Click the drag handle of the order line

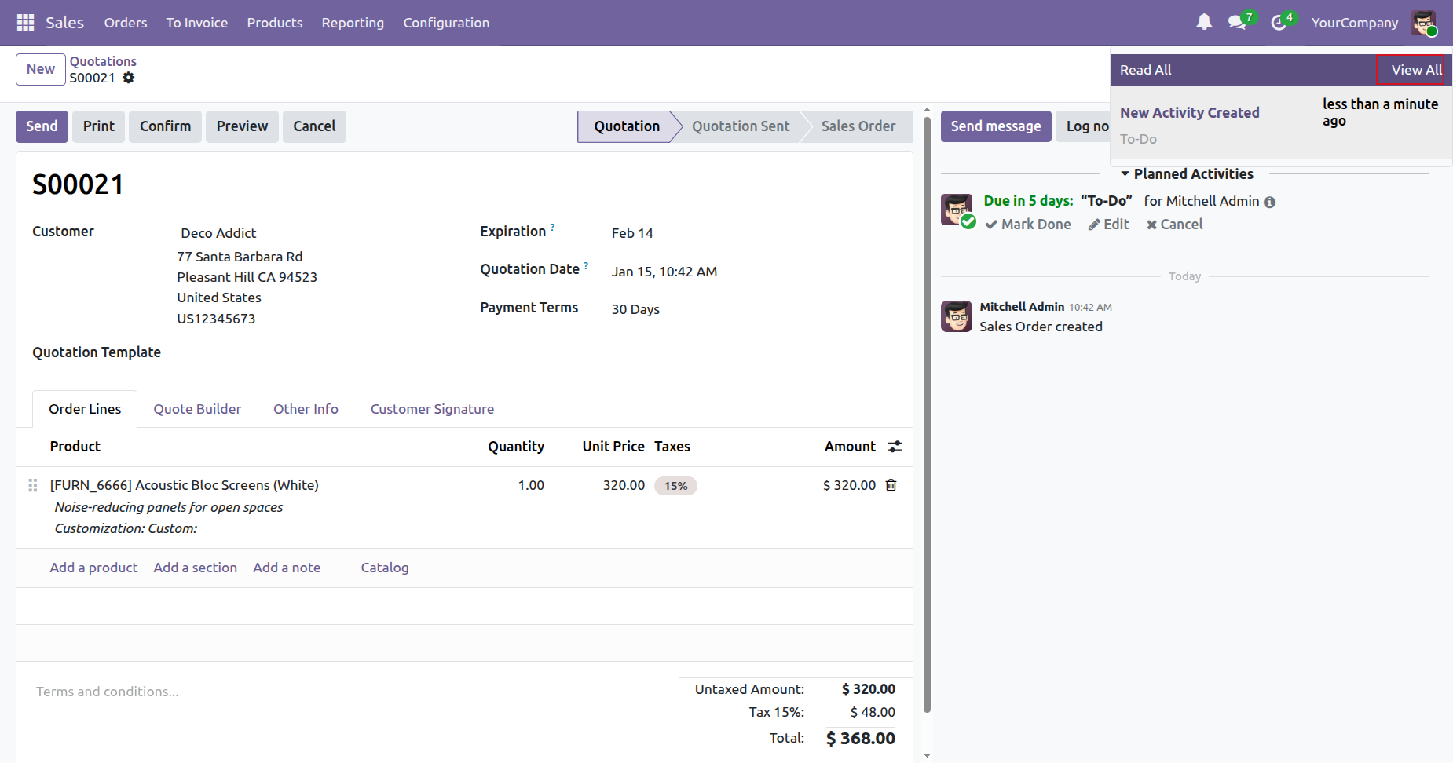pos(33,485)
